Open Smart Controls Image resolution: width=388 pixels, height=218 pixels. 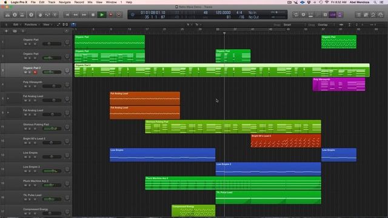40,15
